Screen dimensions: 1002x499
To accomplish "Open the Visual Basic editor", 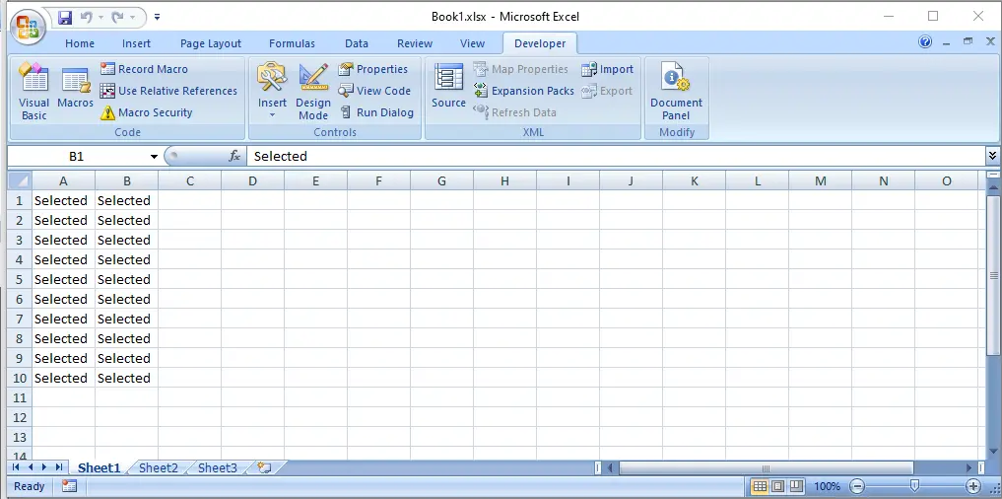I will [33, 91].
